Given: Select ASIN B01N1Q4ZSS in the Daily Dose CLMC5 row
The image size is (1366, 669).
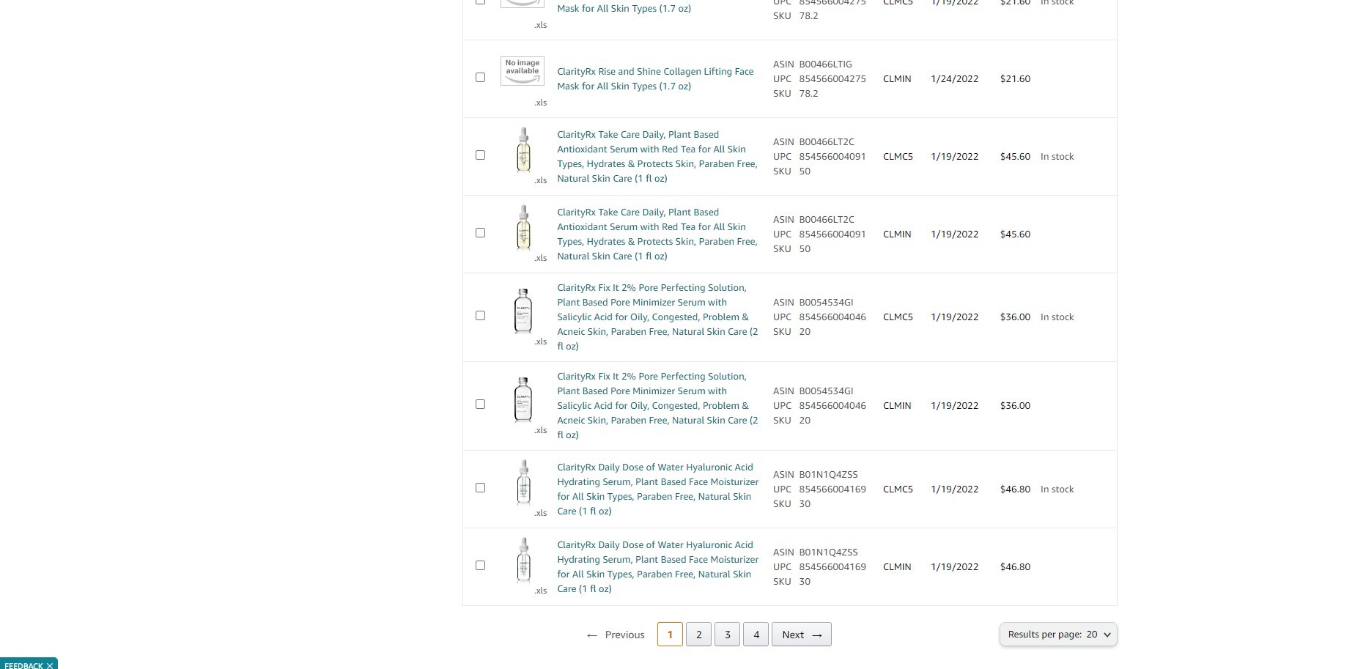Looking at the screenshot, I should (x=828, y=474).
